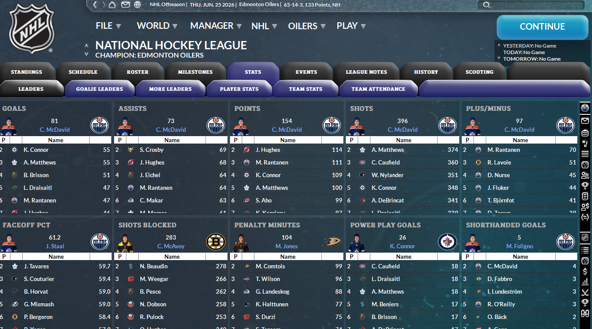The height and width of the screenshot is (329, 592).
Task: Open the PLAY dropdown menu
Action: pos(351,26)
